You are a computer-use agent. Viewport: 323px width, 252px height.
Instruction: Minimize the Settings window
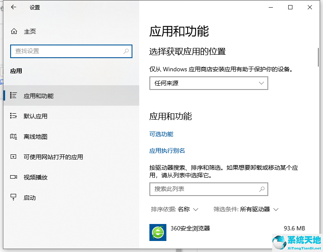point(271,7)
